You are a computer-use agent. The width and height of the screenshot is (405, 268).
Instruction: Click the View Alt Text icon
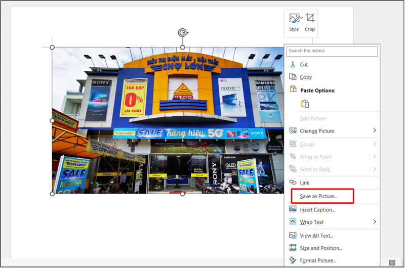293,235
